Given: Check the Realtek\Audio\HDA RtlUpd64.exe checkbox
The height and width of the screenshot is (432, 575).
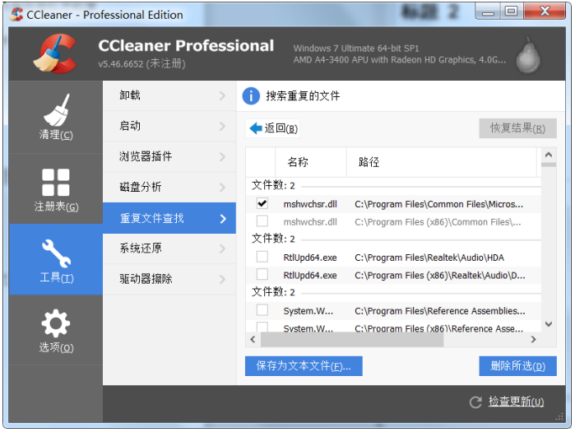Looking at the screenshot, I should tap(262, 257).
